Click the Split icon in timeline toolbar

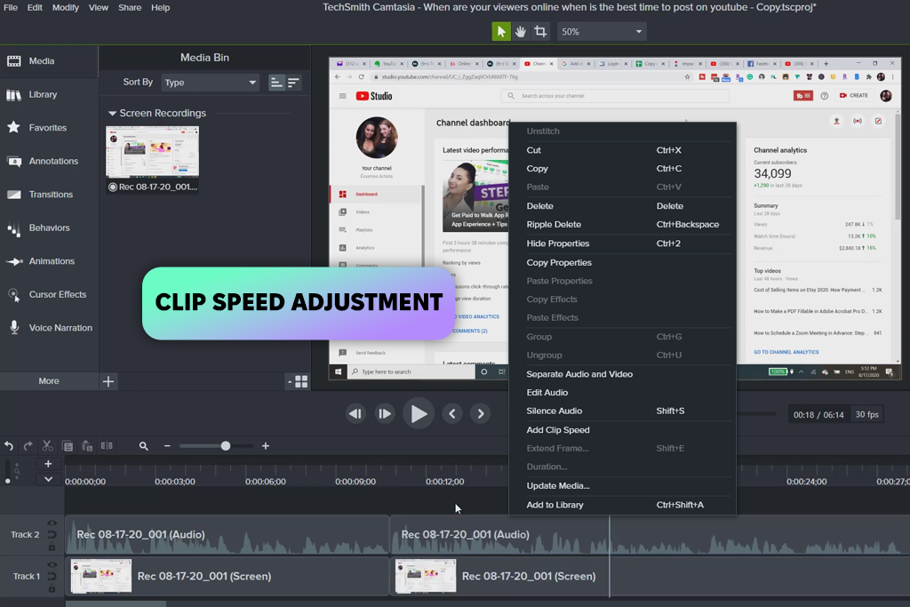pyautogui.click(x=107, y=445)
